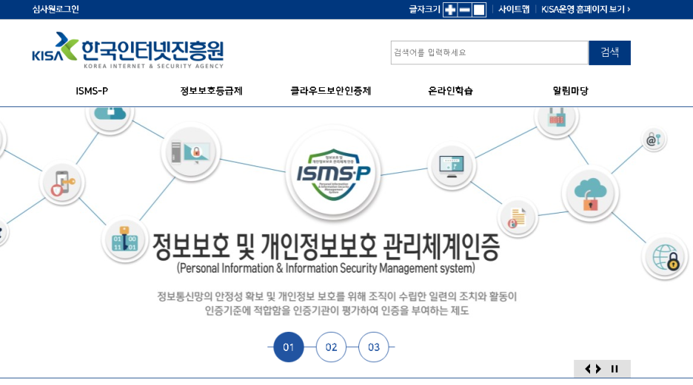The width and height of the screenshot is (693, 385).
Task: Select banner slide 03
Action: coord(373,347)
